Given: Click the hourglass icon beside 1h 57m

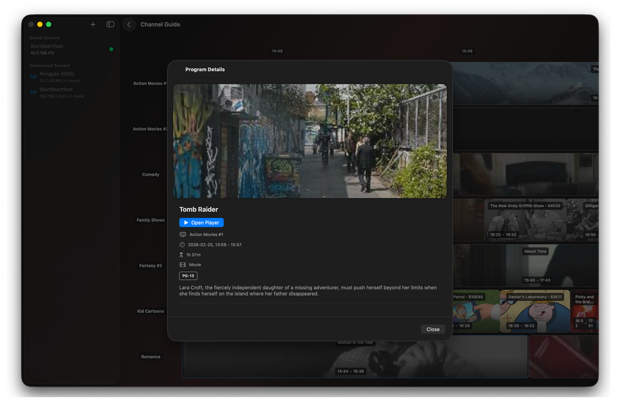Looking at the screenshot, I should pyautogui.click(x=182, y=254).
